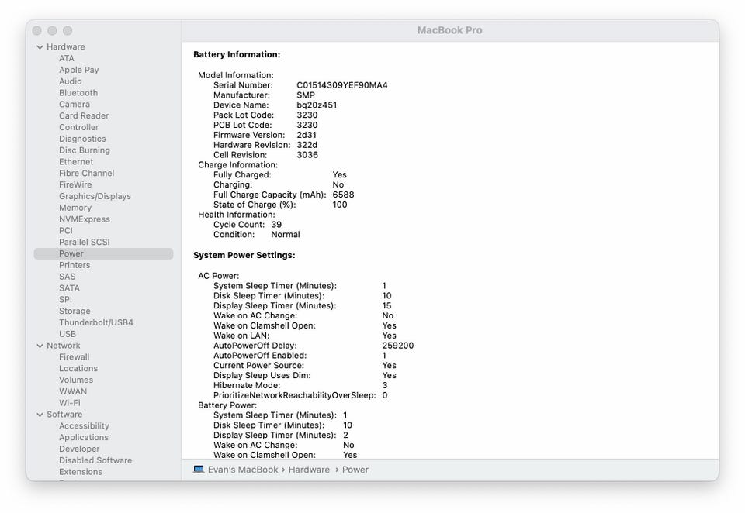Click the Firmware Version value 2d31

tap(307, 136)
